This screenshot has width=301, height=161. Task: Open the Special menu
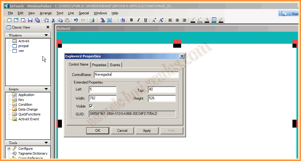tap(84, 13)
